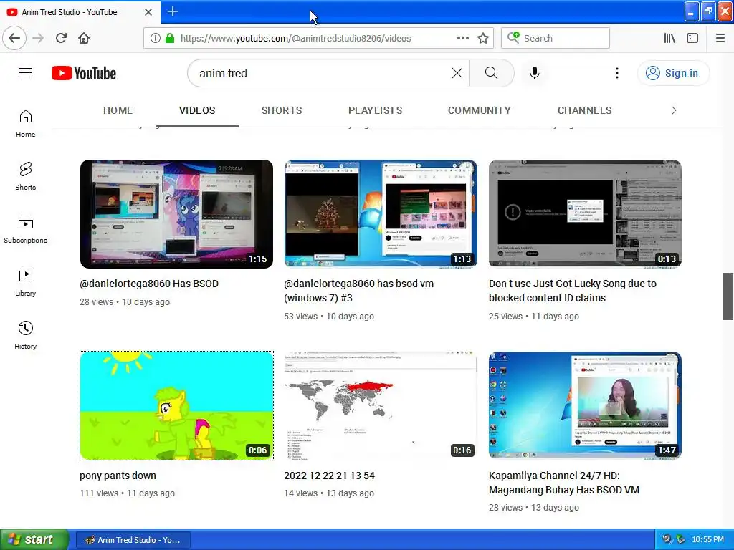734x550 pixels.
Task: Click the '2022 12 22 21 13 54' title
Action: pos(329,476)
